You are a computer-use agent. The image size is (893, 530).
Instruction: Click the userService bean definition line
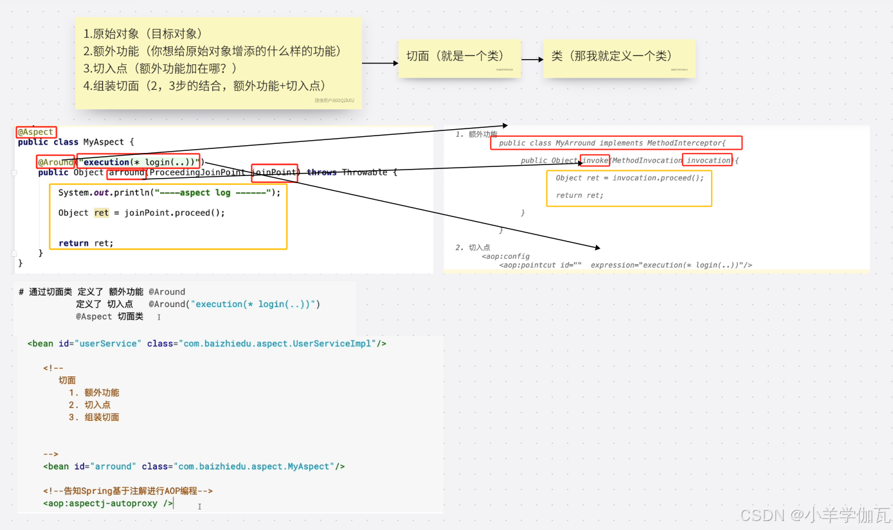[x=206, y=343]
